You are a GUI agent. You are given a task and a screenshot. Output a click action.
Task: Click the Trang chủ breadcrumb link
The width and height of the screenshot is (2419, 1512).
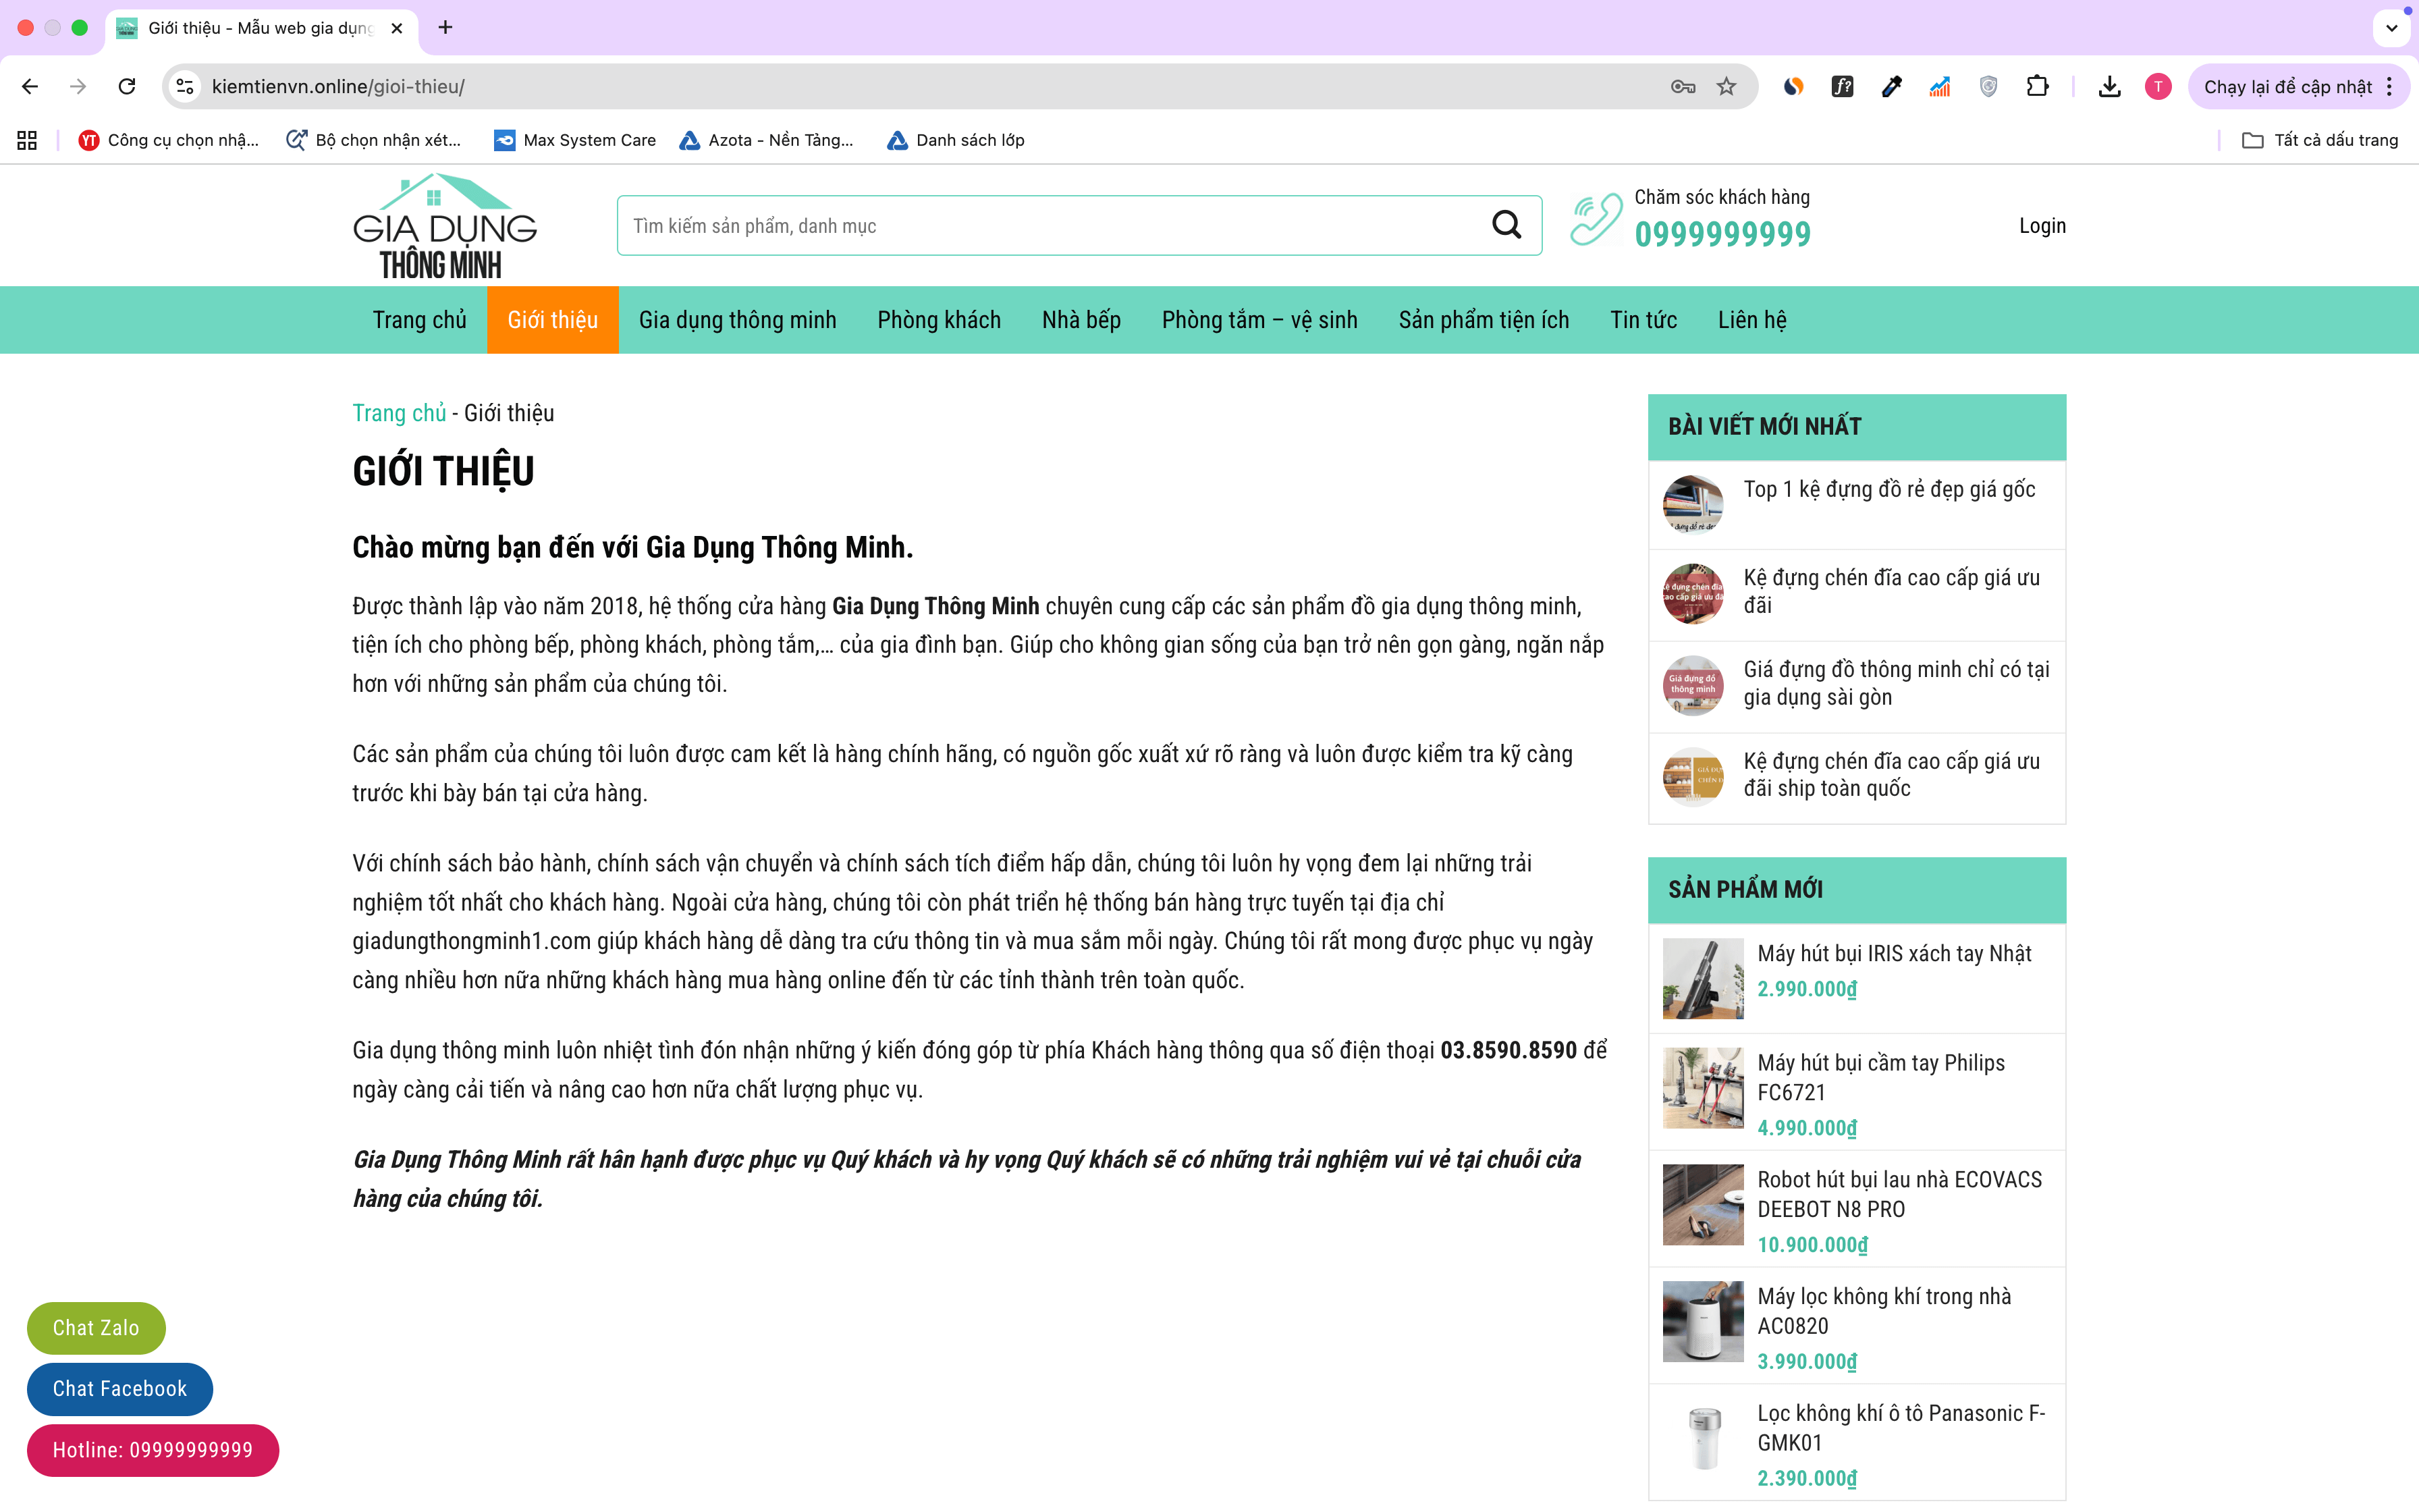399,413
